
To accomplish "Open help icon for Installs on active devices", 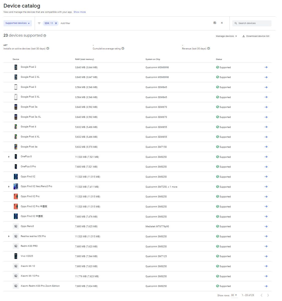I will (48, 48).
